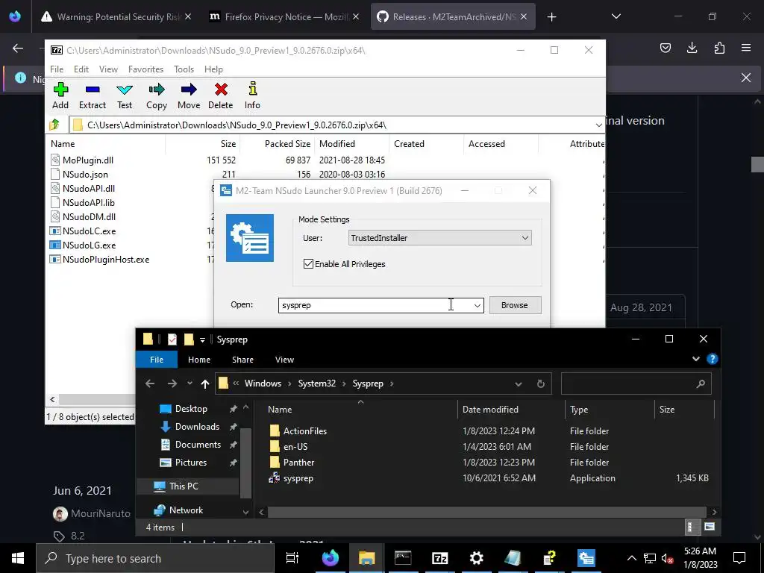764x573 pixels.
Task: Toggle Enable All Privileges checkbox
Action: click(x=308, y=263)
